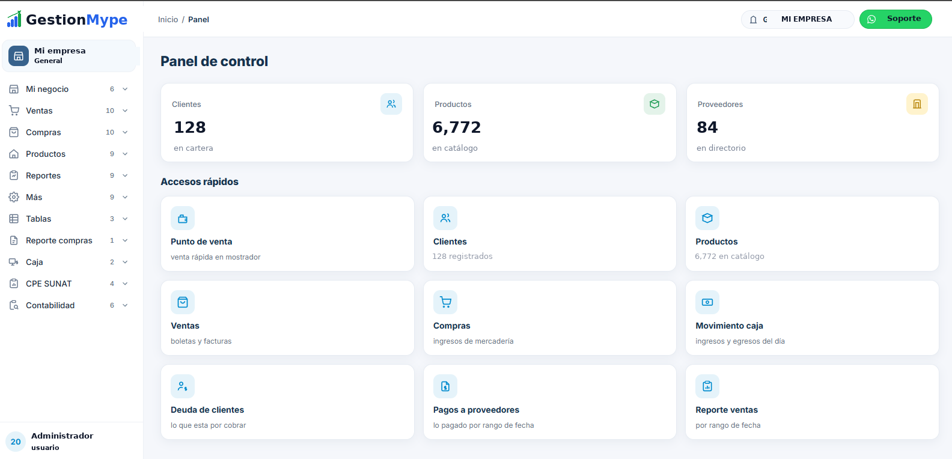
Task: Click the Compras quick-access cart icon
Action: click(445, 302)
